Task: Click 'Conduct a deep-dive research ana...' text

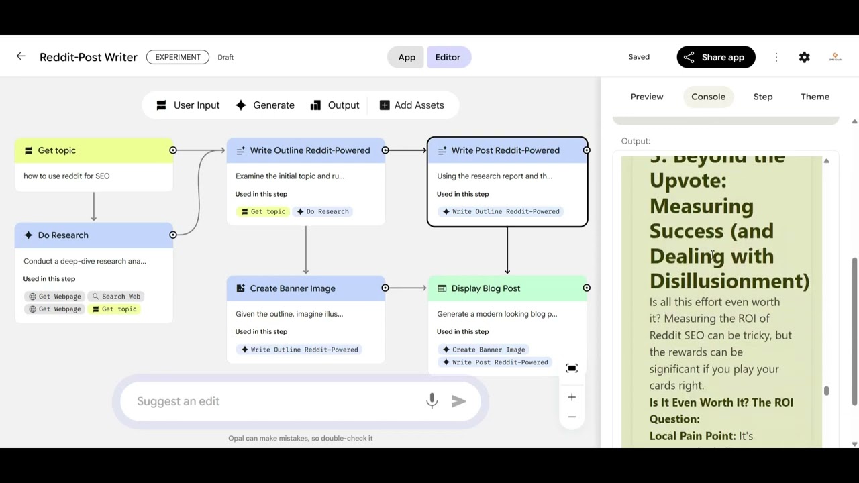Action: coord(85,261)
